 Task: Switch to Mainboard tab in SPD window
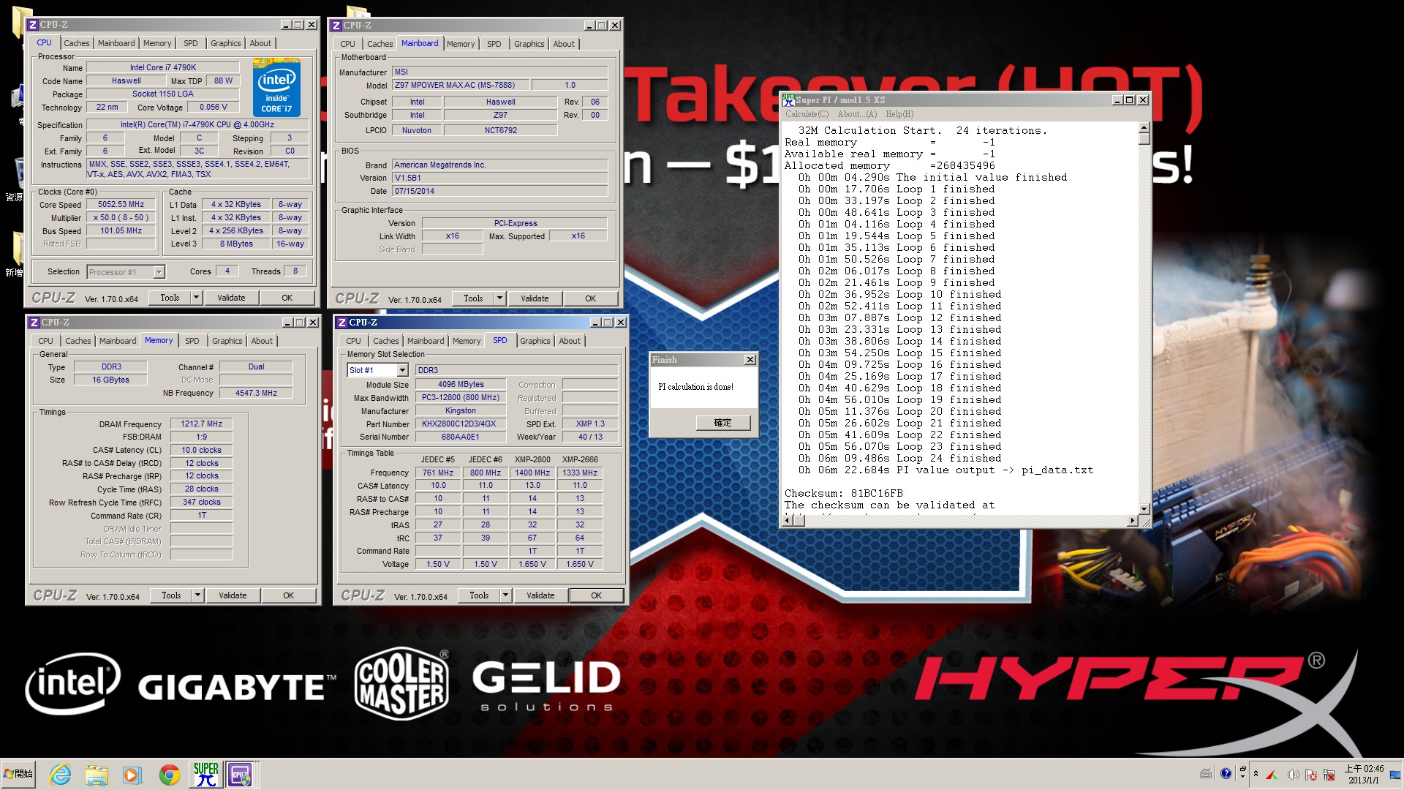click(x=426, y=341)
